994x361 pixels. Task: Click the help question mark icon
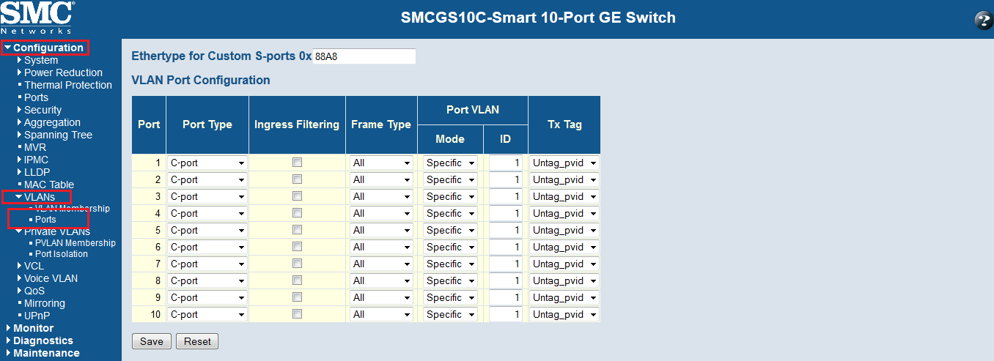(983, 21)
